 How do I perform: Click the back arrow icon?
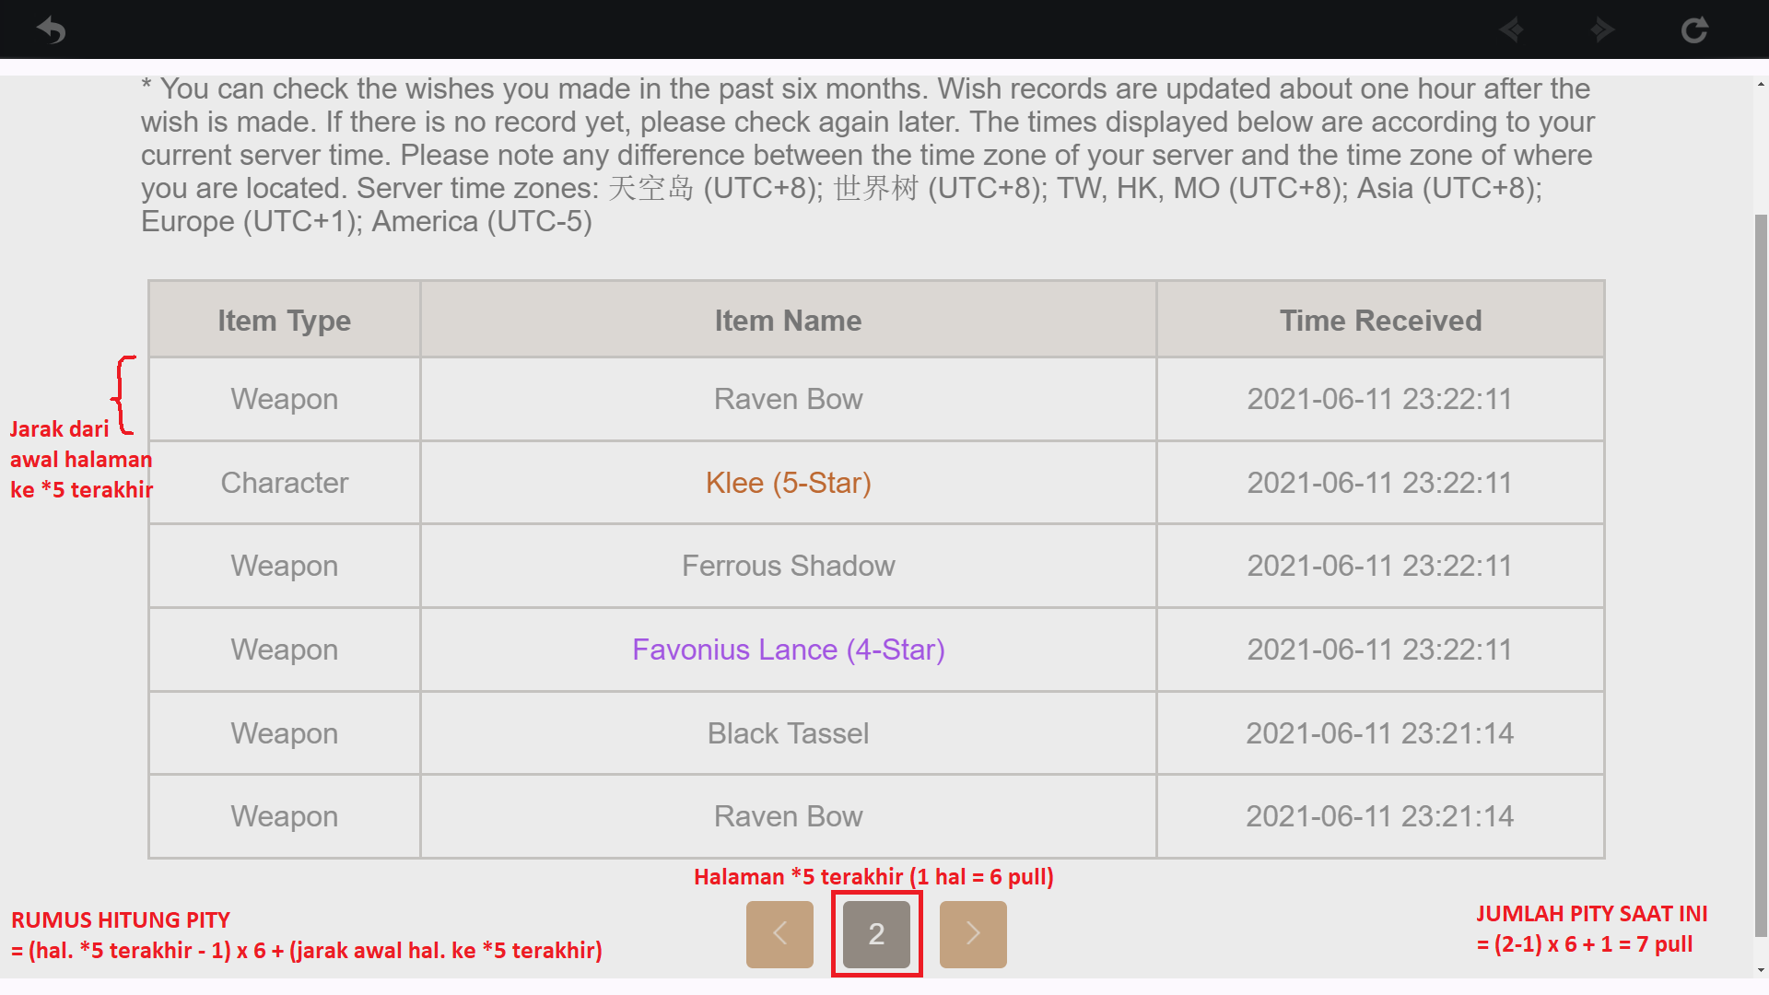[x=52, y=30]
